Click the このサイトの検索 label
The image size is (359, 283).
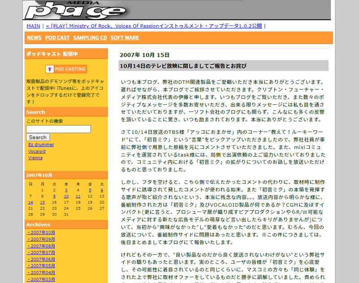pos(44,121)
